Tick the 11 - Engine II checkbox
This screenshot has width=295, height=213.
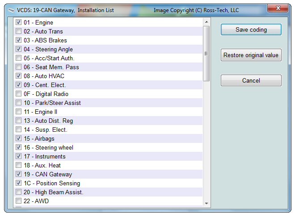coord(18,112)
